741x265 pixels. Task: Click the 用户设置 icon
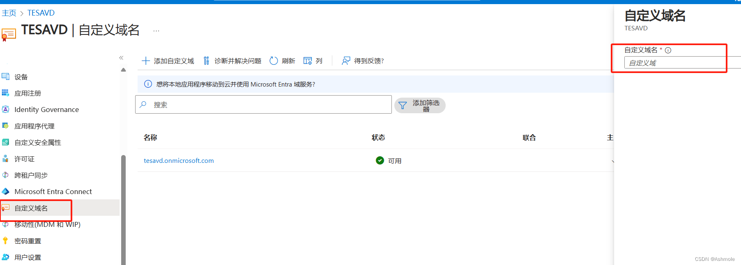click(x=5, y=257)
